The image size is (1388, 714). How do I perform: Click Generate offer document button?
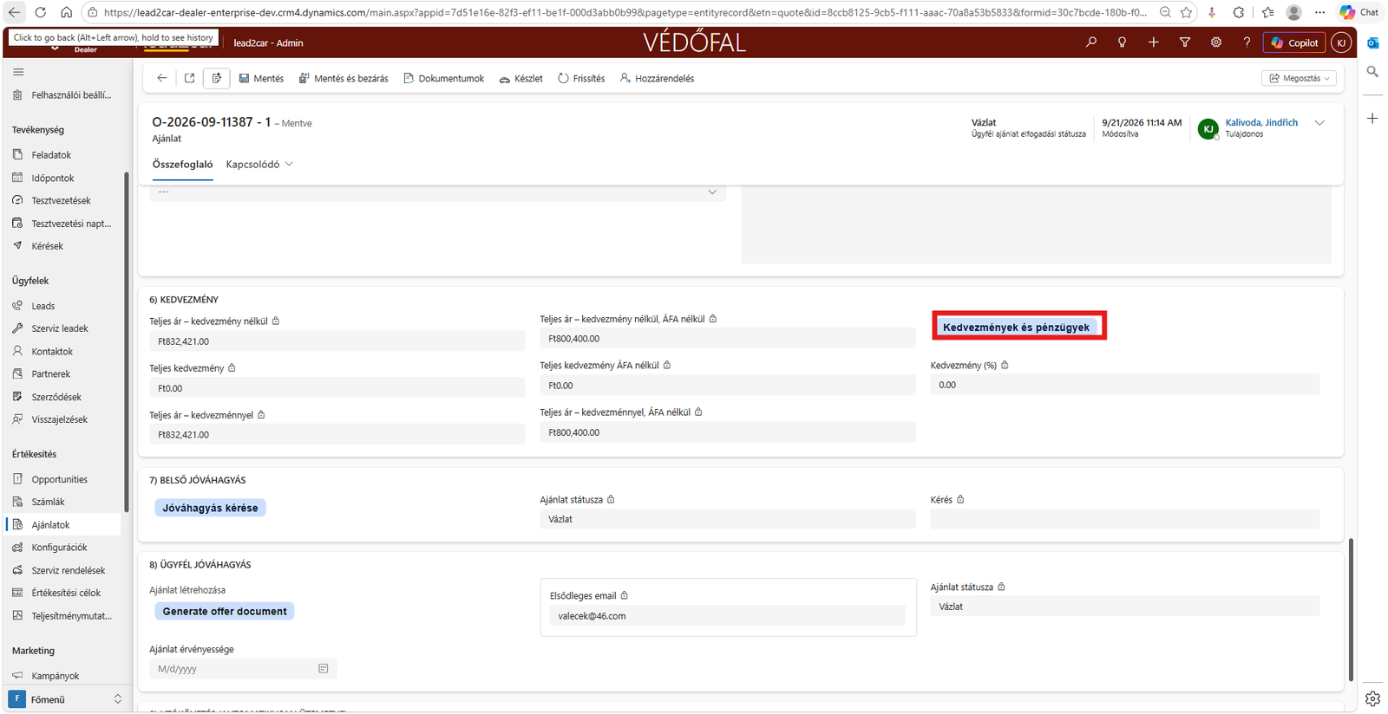click(x=225, y=611)
